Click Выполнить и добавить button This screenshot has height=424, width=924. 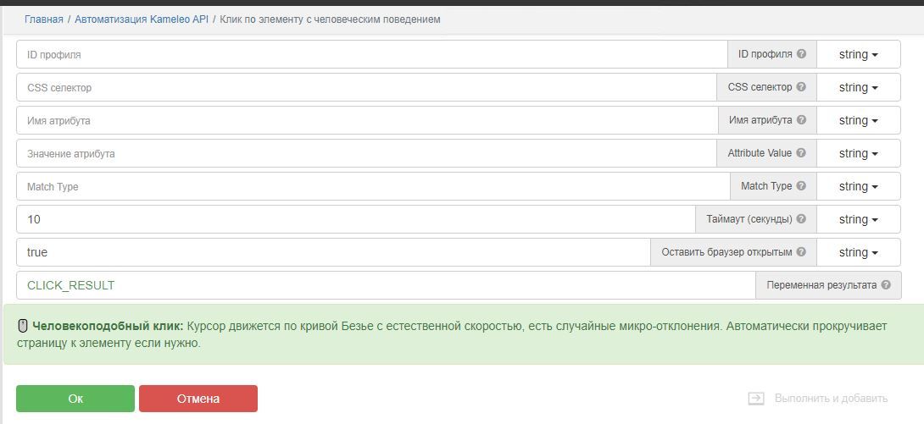[818, 398]
